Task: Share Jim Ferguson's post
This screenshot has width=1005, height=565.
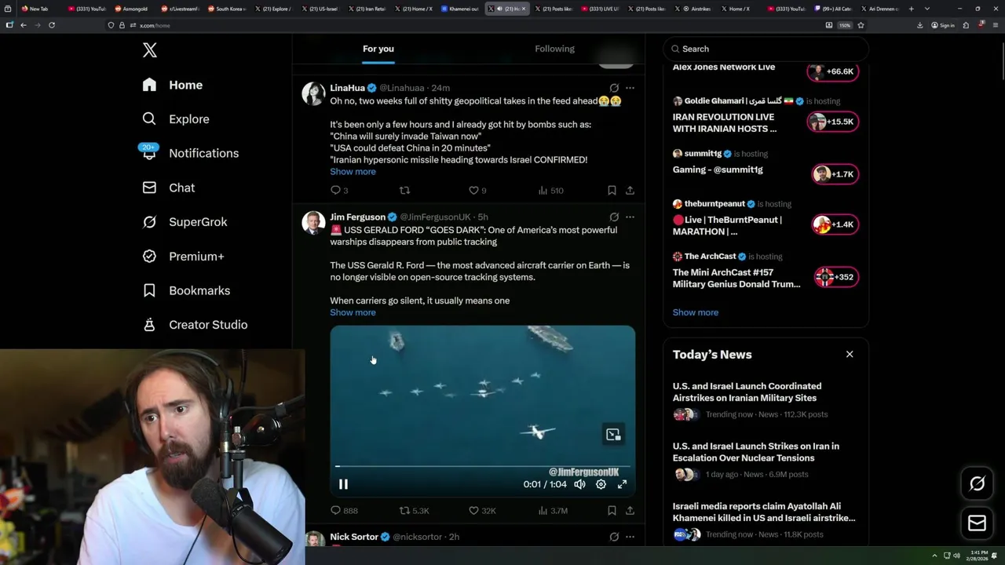Action: tap(630, 510)
